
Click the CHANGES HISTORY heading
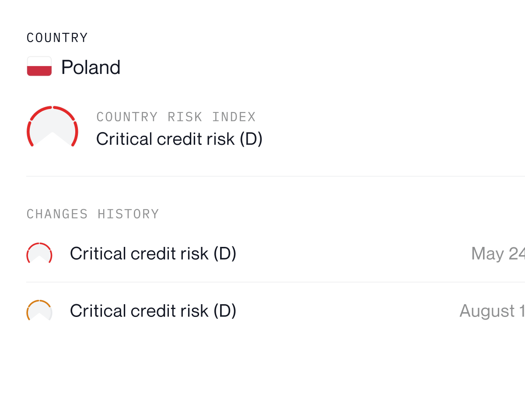tap(93, 214)
